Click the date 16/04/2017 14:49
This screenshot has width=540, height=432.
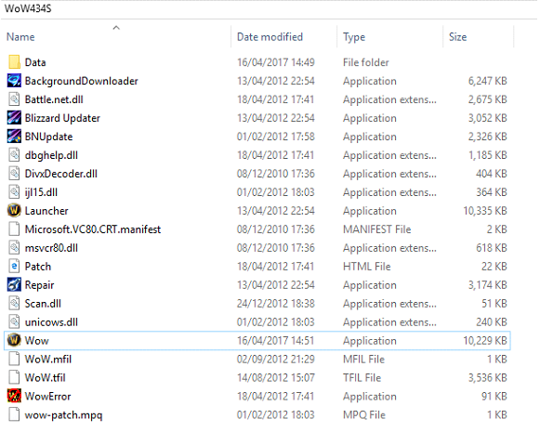pos(275,62)
